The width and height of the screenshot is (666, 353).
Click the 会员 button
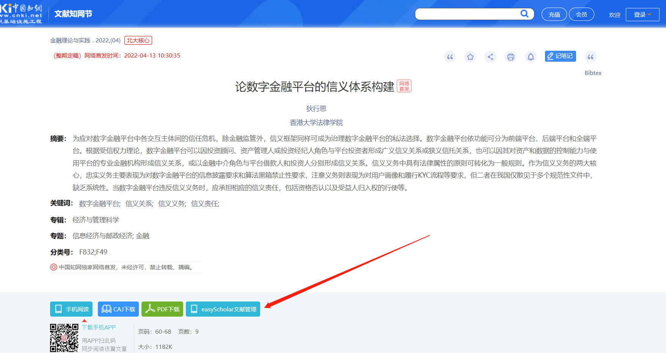(x=581, y=14)
